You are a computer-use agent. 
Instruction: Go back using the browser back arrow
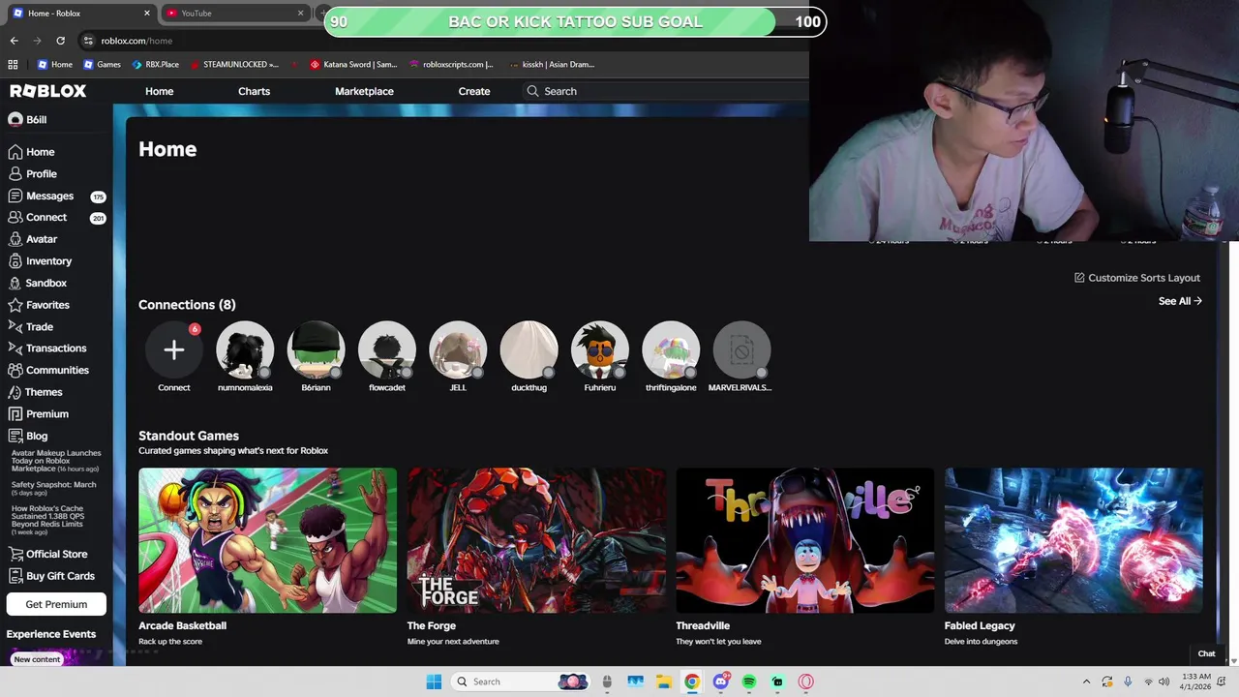14,41
